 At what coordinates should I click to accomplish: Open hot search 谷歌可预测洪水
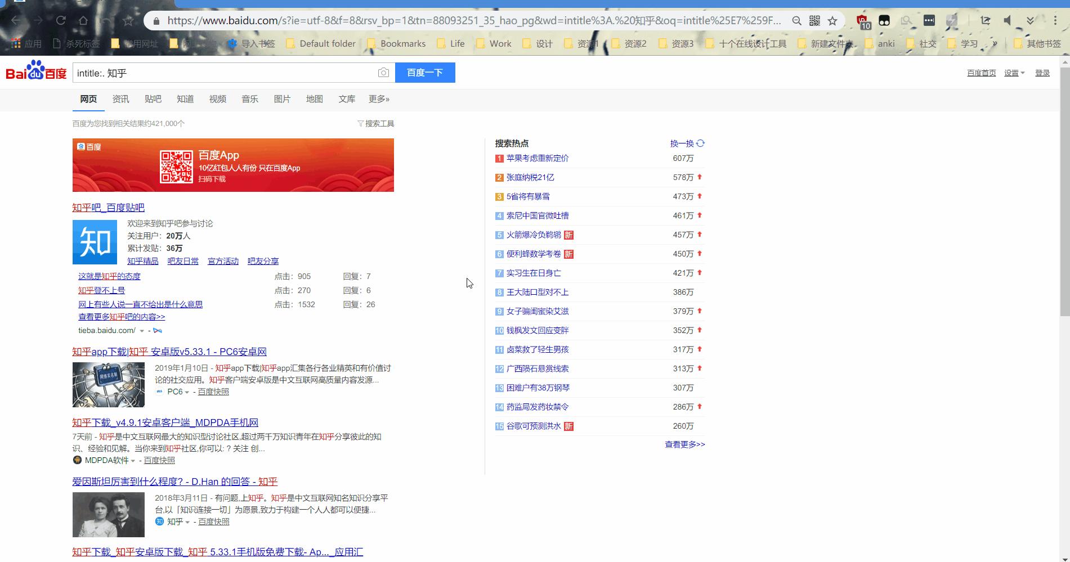[534, 426]
